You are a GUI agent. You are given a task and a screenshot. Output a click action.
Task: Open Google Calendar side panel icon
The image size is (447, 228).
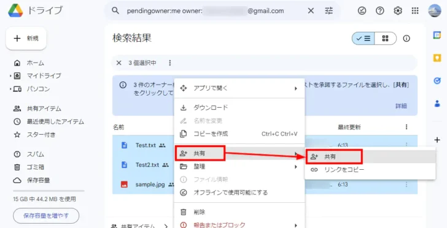(x=437, y=35)
